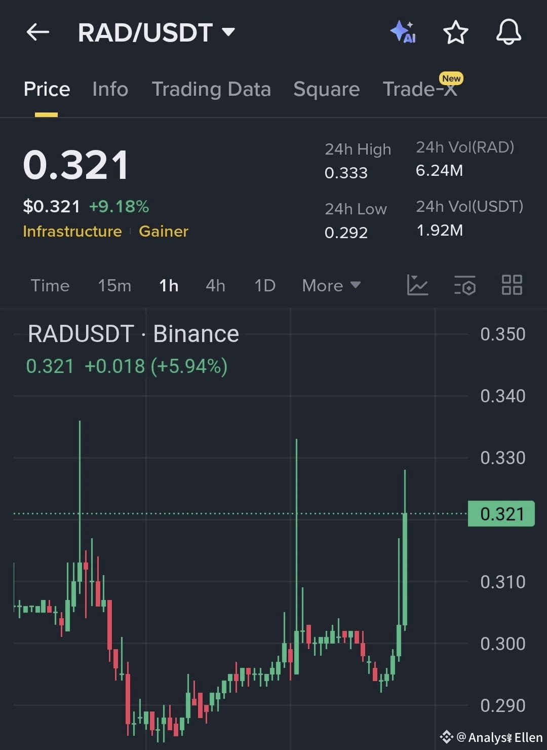547x750 pixels.
Task: Click the 24h High value 0.333
Action: pyautogui.click(x=346, y=173)
